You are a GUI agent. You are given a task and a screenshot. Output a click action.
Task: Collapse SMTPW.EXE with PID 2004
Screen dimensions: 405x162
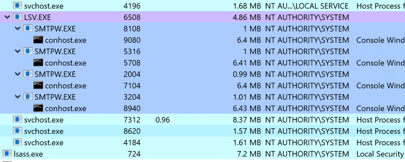tap(18, 74)
